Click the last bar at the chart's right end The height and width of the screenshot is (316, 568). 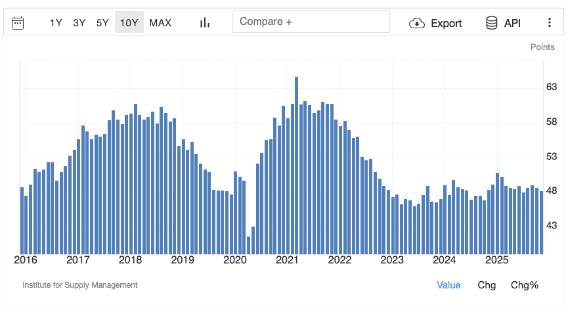click(541, 222)
